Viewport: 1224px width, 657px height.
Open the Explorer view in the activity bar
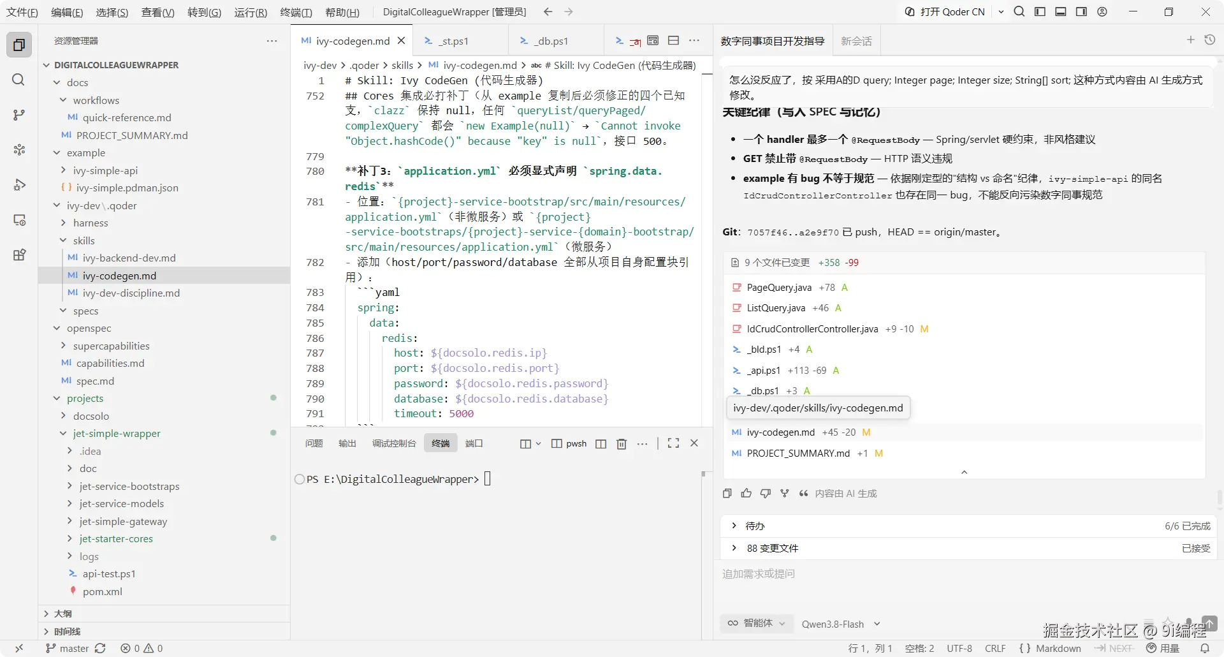point(19,45)
